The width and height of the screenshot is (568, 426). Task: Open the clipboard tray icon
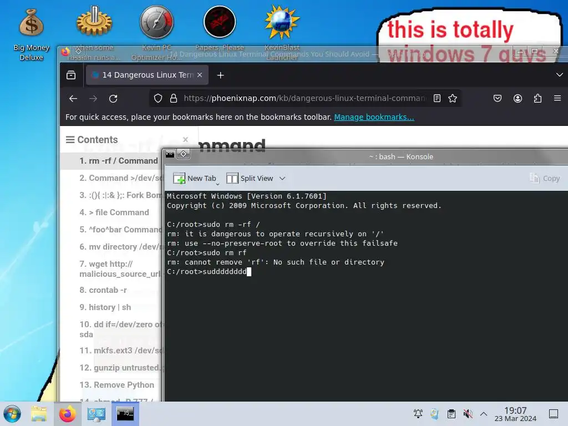(x=452, y=414)
